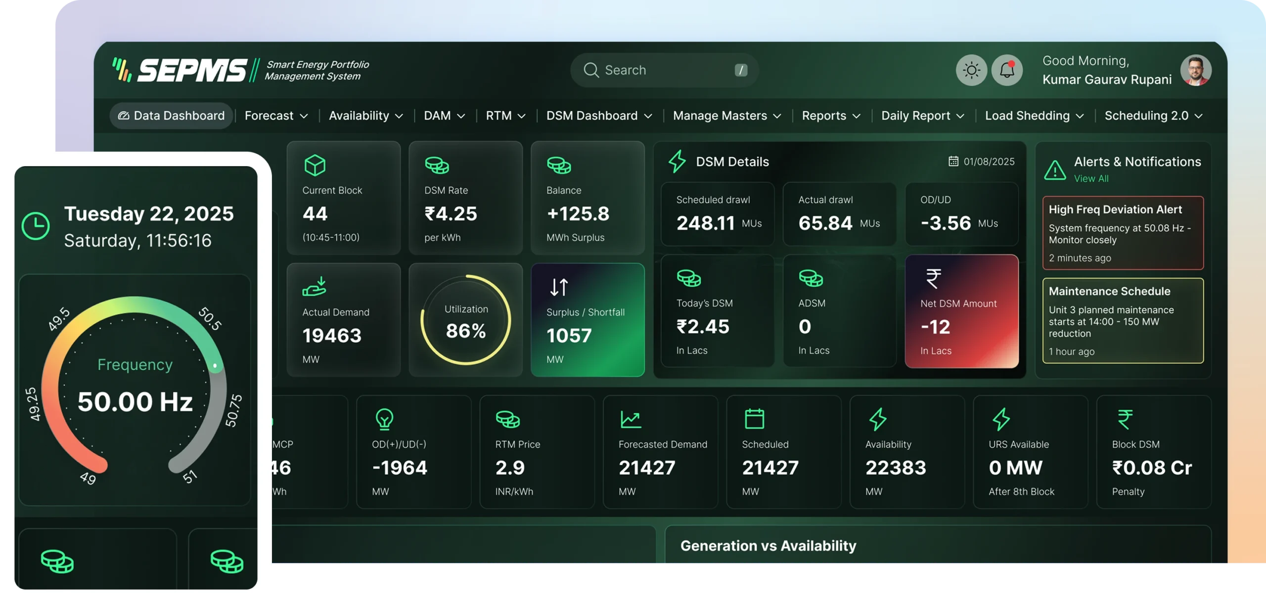This screenshot has width=1266, height=604.
Task: Click the rupee icon in Net DSM Amount
Action: pos(933,278)
